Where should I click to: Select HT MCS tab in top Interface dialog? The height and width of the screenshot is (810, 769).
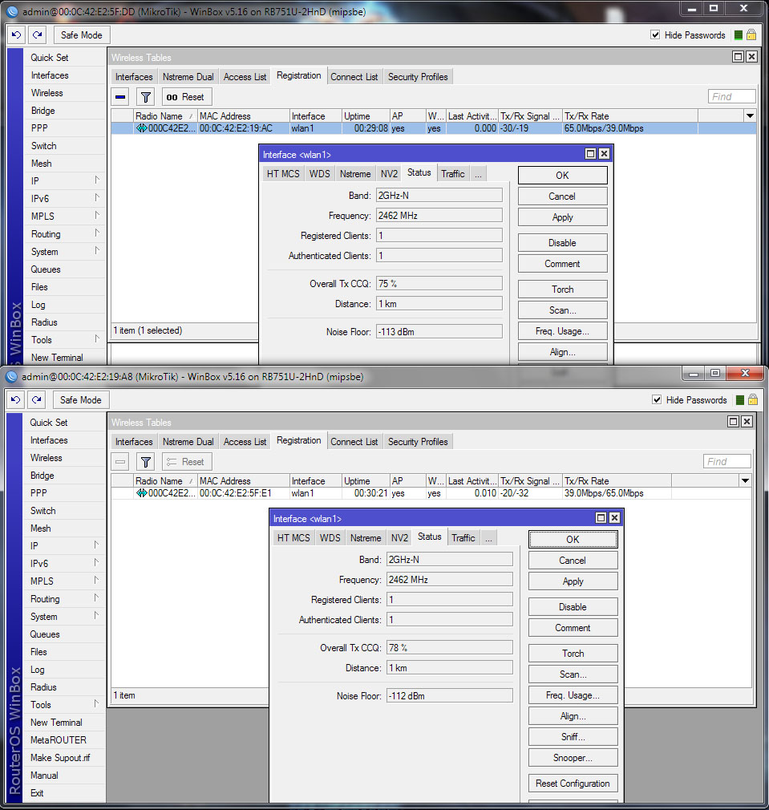click(x=283, y=174)
